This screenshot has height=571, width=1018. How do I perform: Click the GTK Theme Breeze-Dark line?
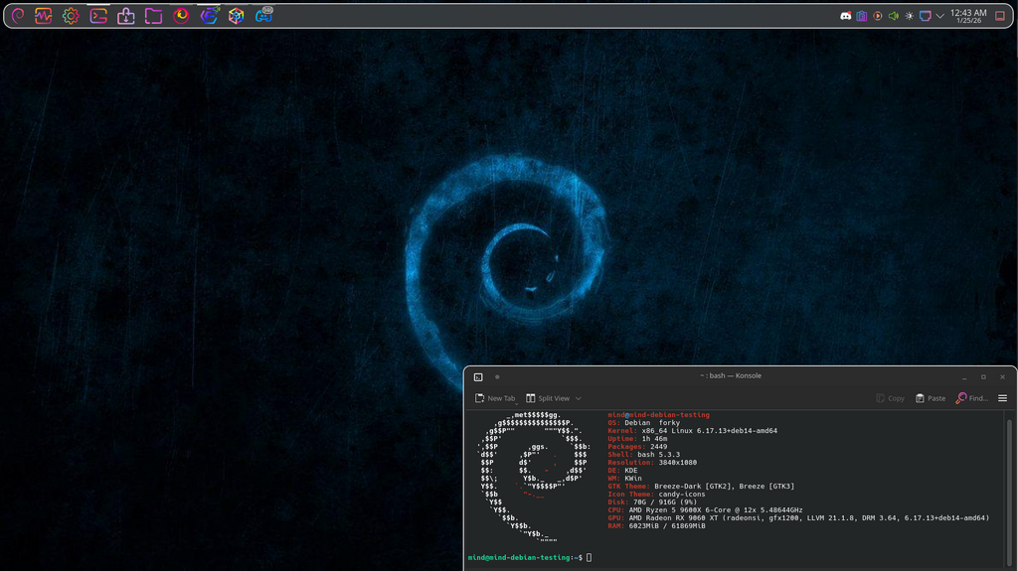[701, 486]
